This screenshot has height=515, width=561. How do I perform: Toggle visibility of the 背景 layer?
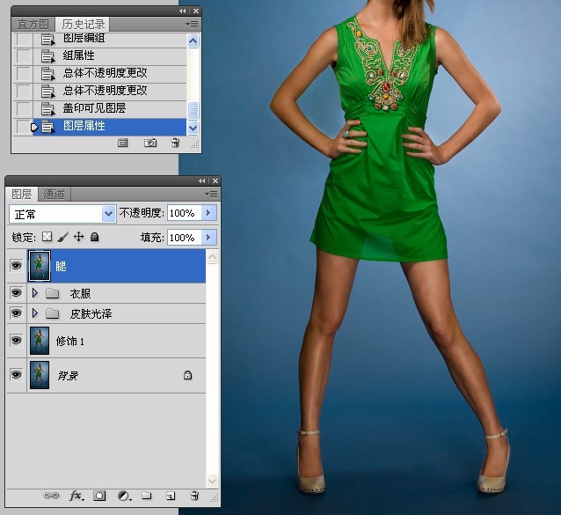pos(16,375)
